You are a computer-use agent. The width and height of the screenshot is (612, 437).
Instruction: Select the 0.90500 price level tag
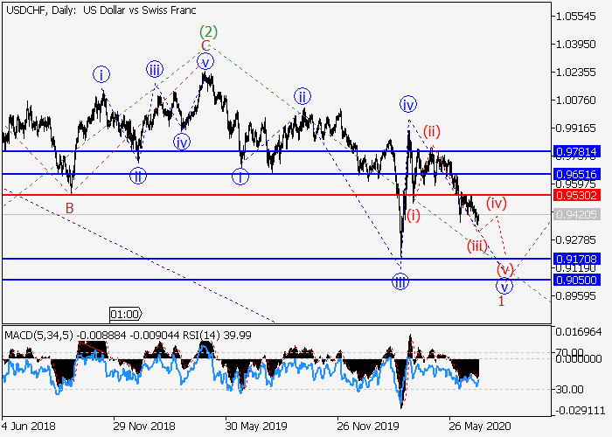click(x=575, y=280)
